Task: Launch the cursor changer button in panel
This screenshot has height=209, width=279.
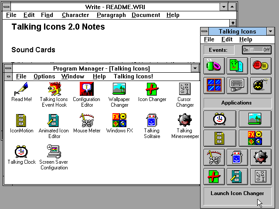Action: point(261,176)
